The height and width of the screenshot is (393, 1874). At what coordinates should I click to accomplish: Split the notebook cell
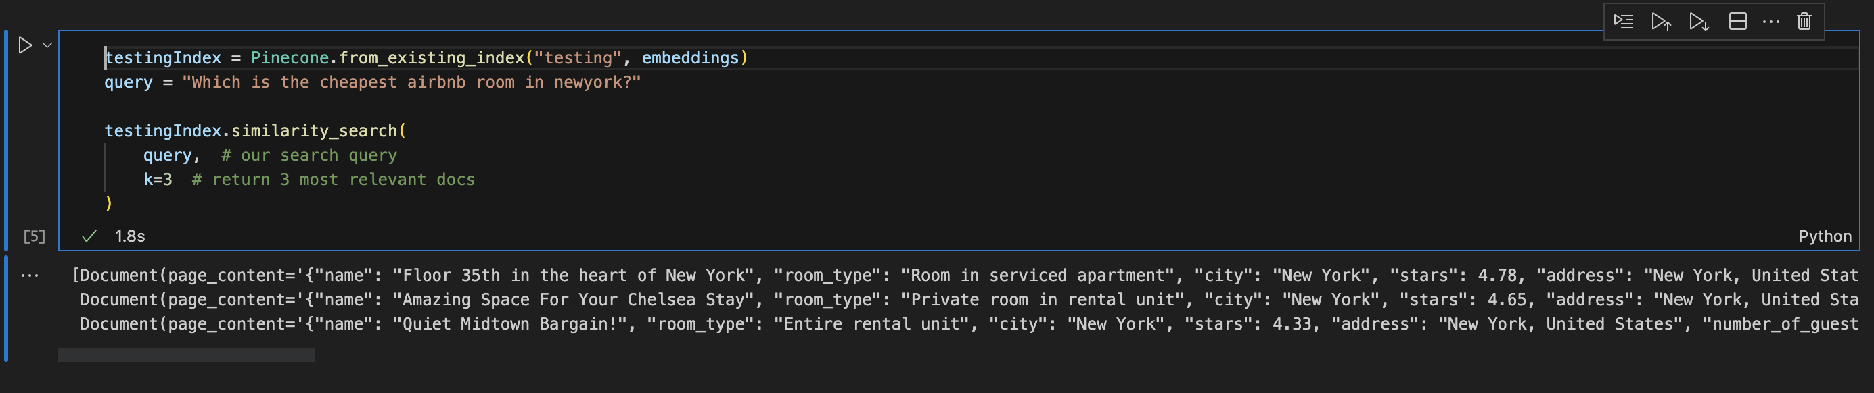1738,21
